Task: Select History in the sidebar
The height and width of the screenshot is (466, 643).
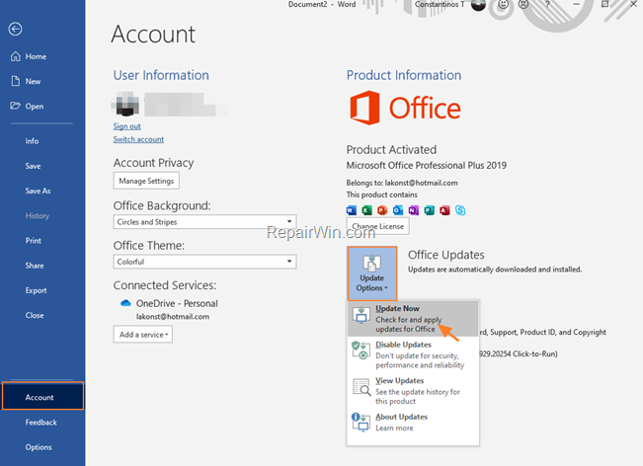Action: click(37, 215)
